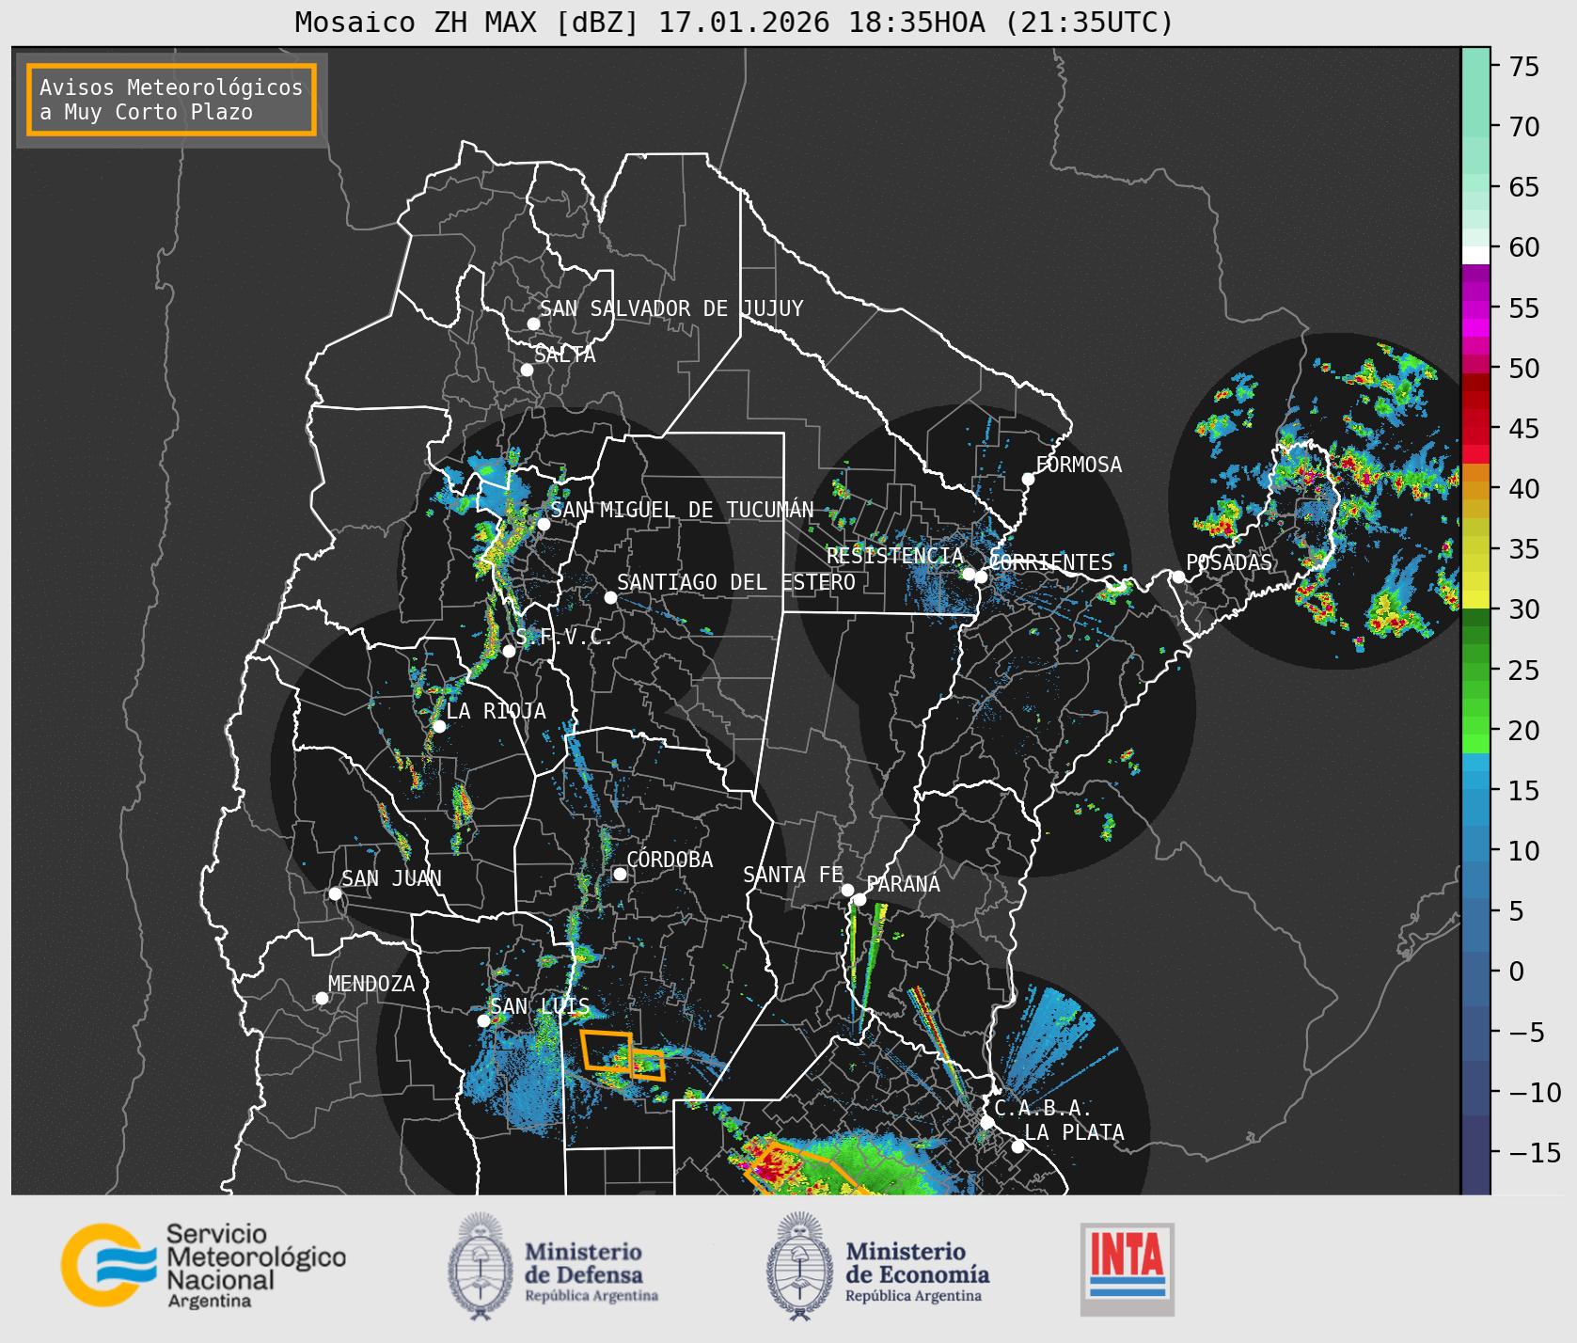Click the PARANÁ label
The height and width of the screenshot is (1343, 1577).
903,884
